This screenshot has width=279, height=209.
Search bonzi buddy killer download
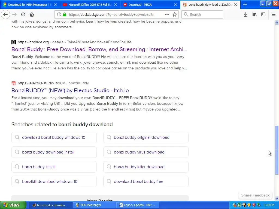[146, 167]
